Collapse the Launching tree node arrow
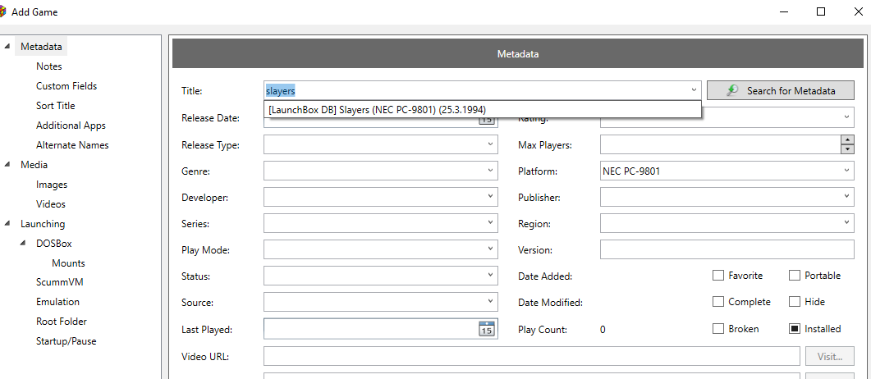Viewport: 871px width, 379px height. (7, 224)
